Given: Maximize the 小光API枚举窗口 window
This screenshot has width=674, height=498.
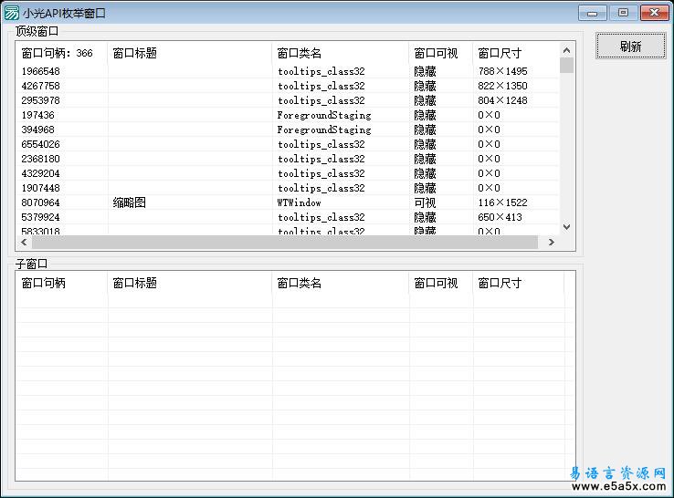Looking at the screenshot, I should click(623, 13).
